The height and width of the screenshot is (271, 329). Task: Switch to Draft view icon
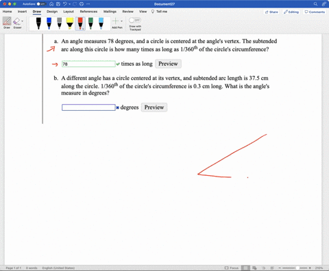pyautogui.click(x=272, y=268)
